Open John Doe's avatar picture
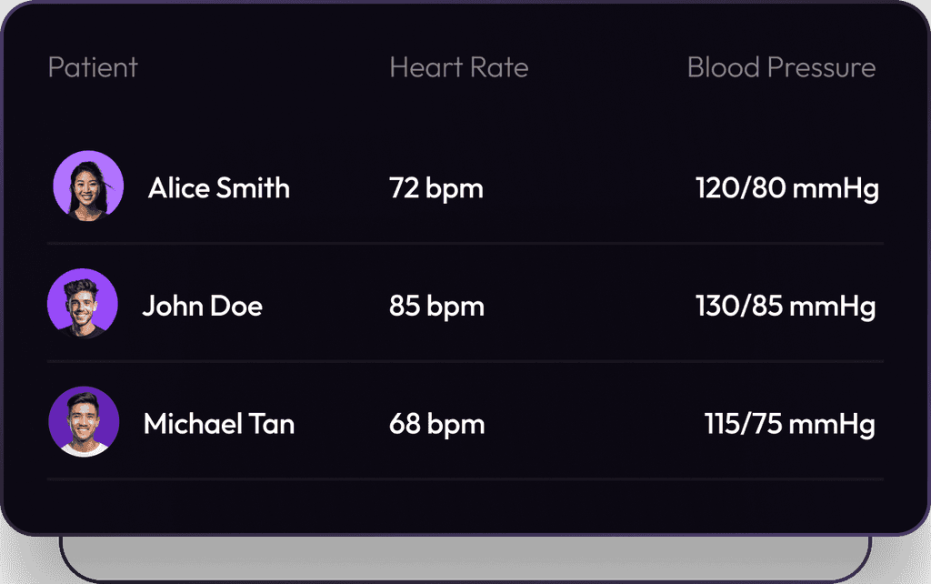The height and width of the screenshot is (584, 931). (83, 304)
